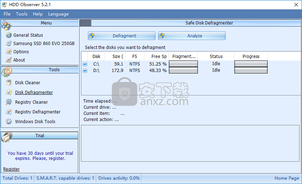Open the Help menu
Image resolution: width=302 pixels, height=184 pixels.
click(x=38, y=14)
